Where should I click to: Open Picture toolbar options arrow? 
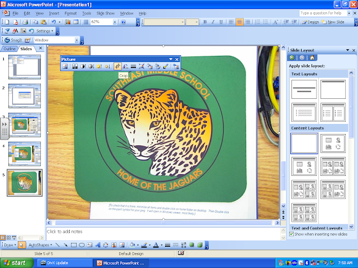pos(171,59)
